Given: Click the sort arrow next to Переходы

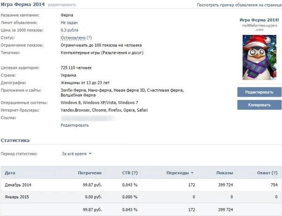Looking at the screenshot, I should point(192,173).
